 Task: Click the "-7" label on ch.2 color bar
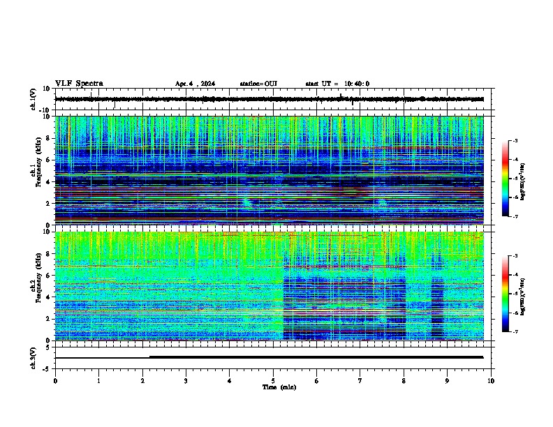515,332
